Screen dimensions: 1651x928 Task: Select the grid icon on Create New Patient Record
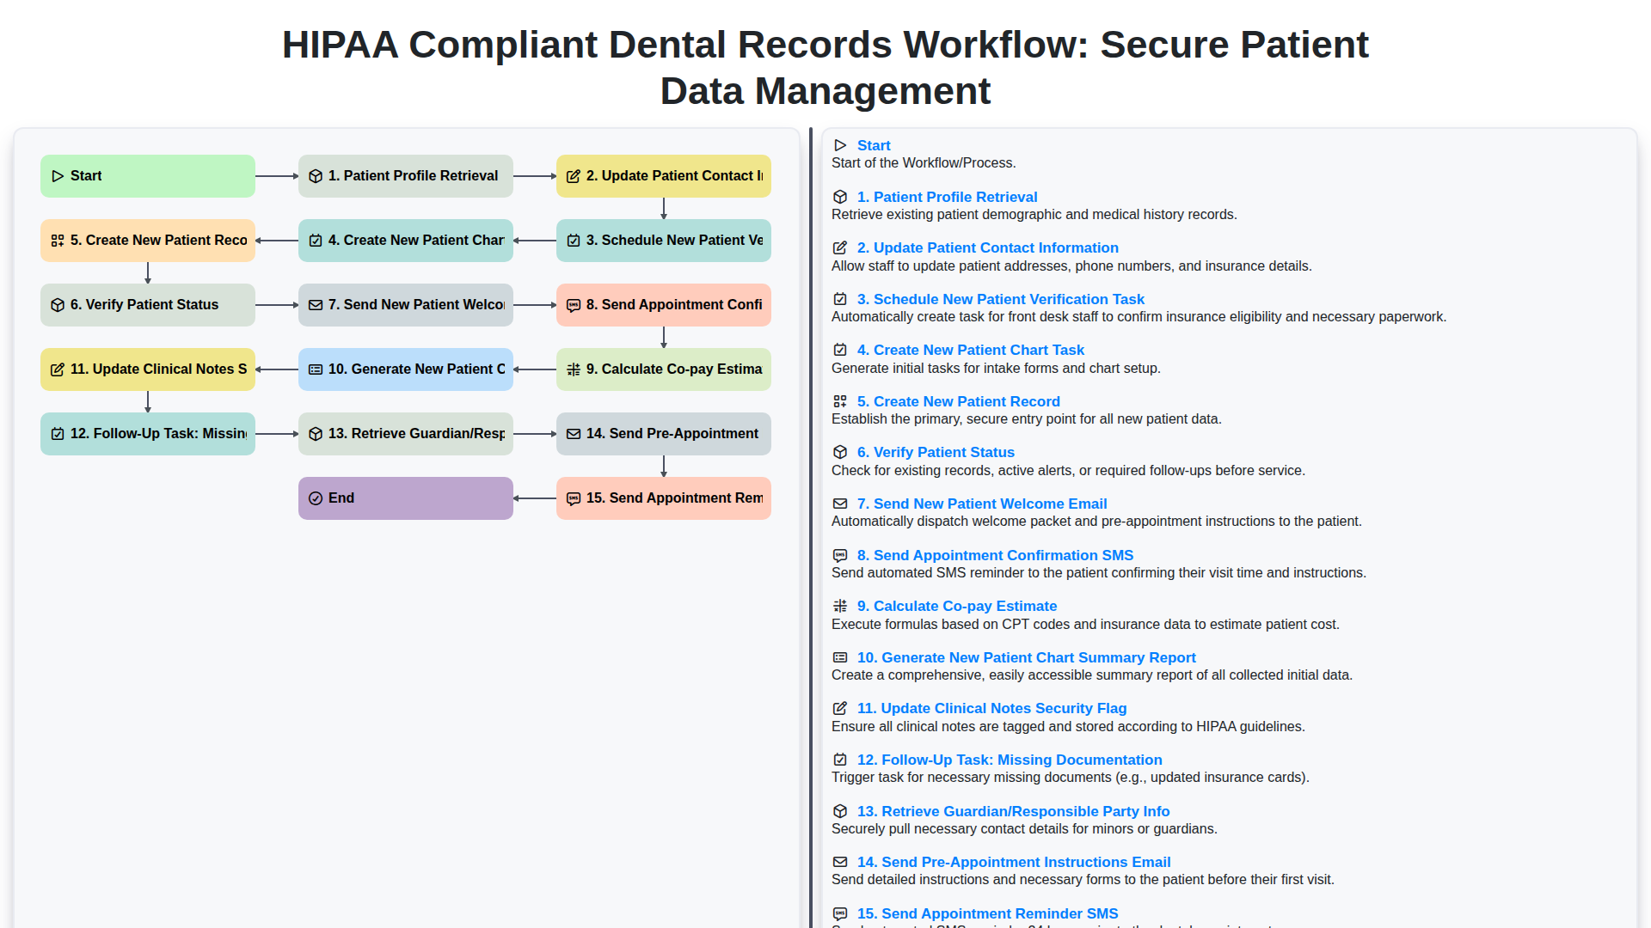click(58, 240)
